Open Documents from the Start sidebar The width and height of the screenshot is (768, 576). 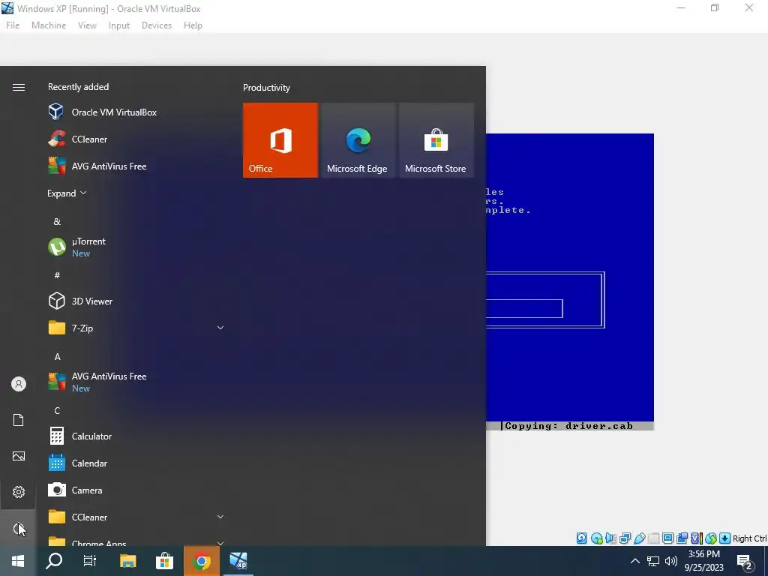19,420
